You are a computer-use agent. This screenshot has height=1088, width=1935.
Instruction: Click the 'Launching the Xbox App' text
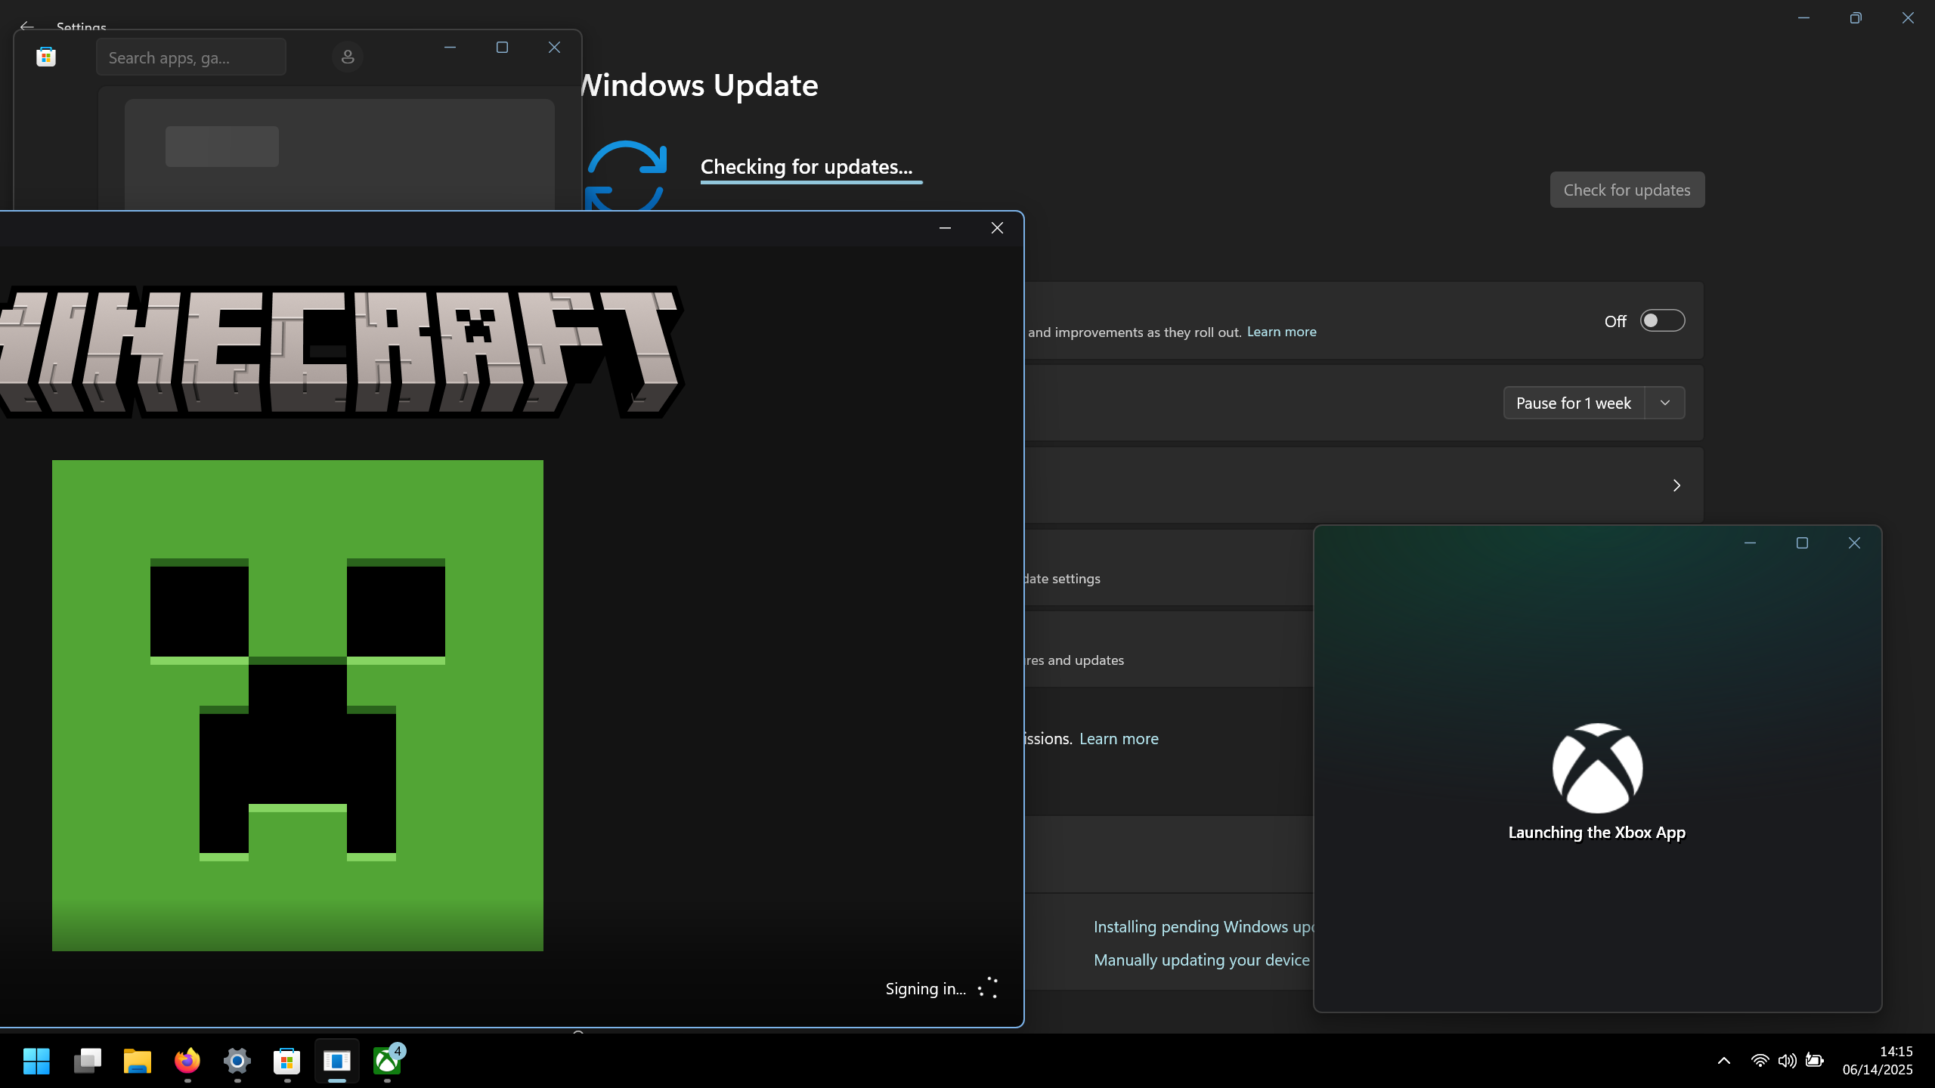[1597, 833]
